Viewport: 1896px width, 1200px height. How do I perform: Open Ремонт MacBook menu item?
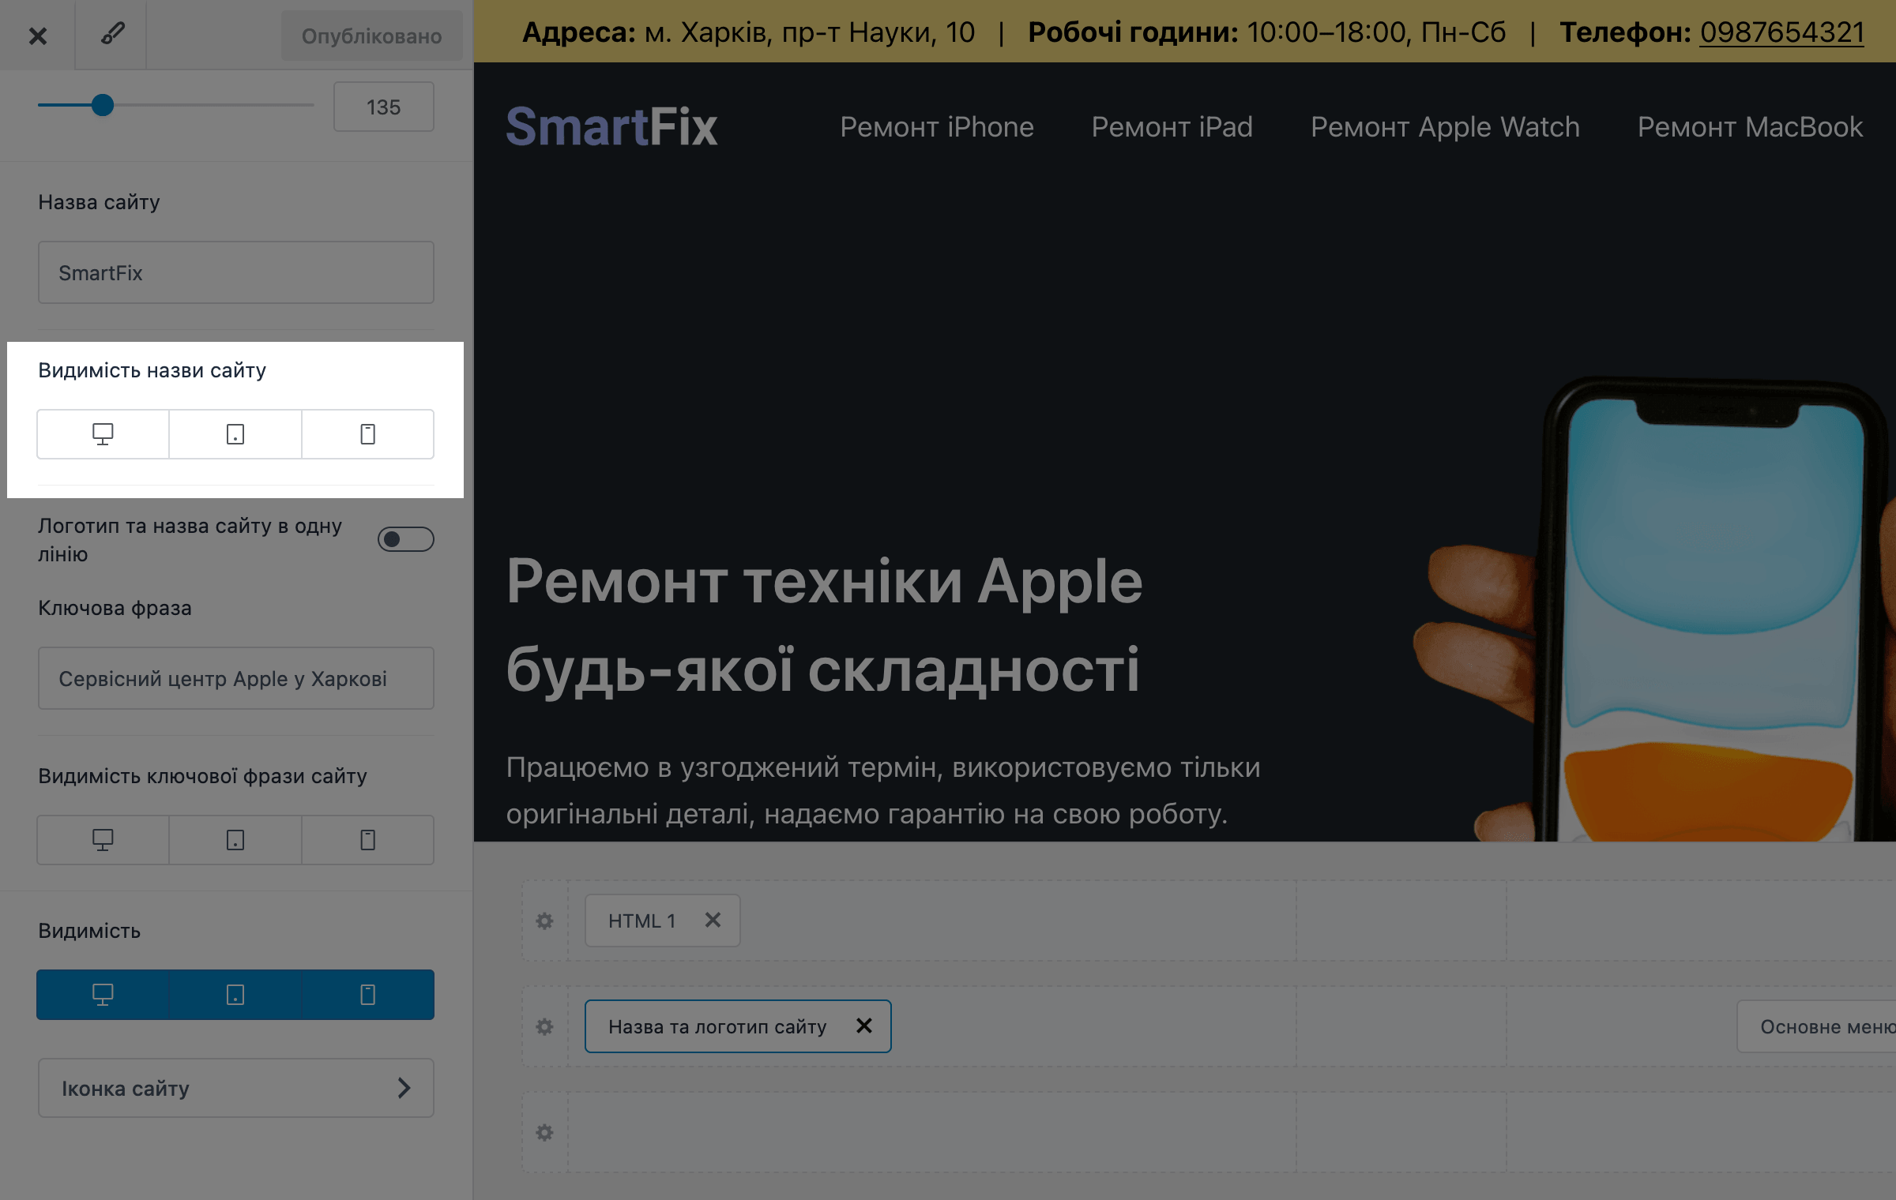(x=1751, y=127)
